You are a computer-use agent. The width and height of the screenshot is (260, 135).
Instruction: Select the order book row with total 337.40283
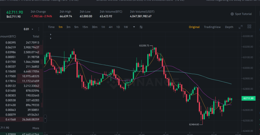coord(21,100)
